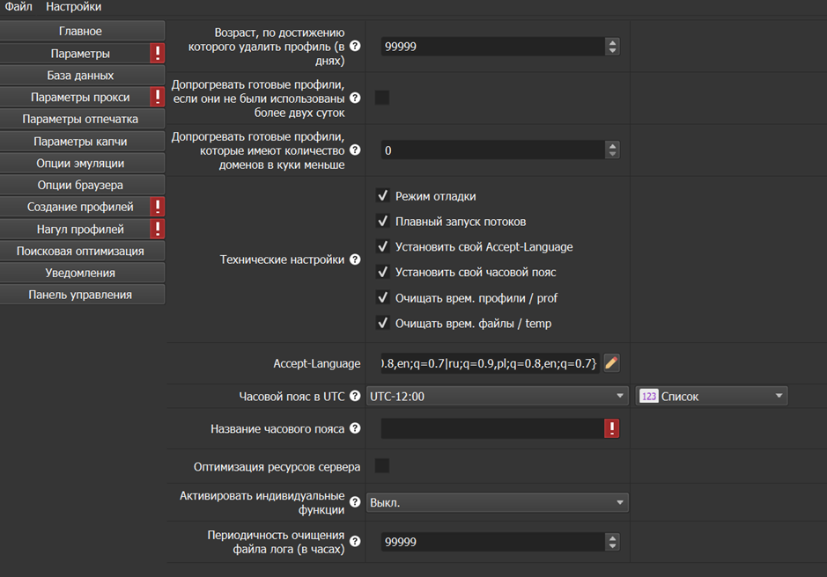Image resolution: width=827 pixels, height=577 pixels.
Task: Click help icon next to Технические настройки
Action: (355, 259)
